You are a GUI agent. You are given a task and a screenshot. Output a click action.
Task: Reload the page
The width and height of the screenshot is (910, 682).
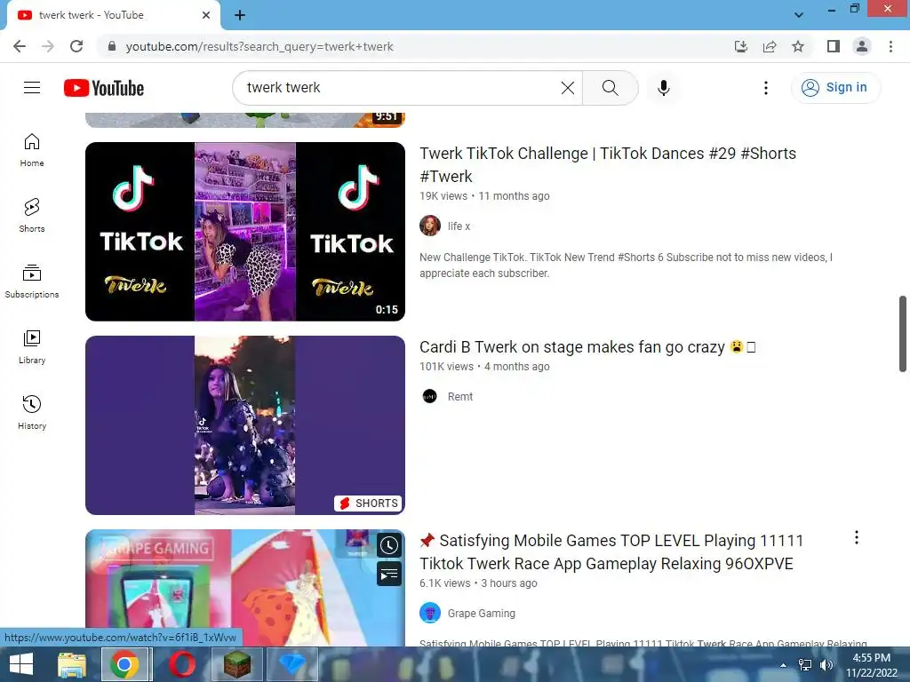[76, 46]
